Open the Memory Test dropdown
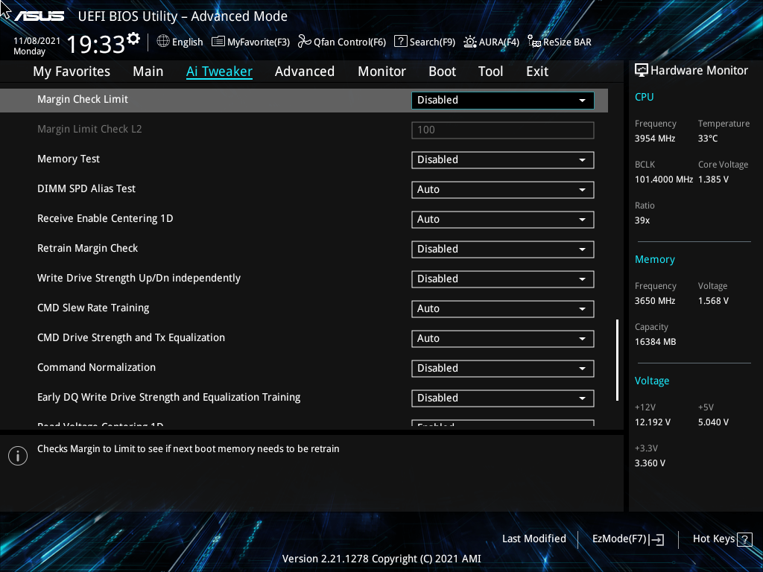The image size is (763, 572). click(x=503, y=160)
